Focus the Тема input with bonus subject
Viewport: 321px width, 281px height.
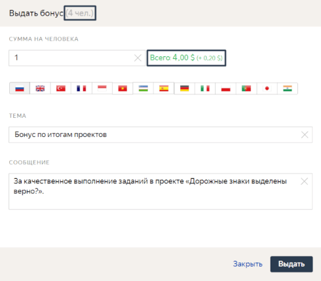160,135
